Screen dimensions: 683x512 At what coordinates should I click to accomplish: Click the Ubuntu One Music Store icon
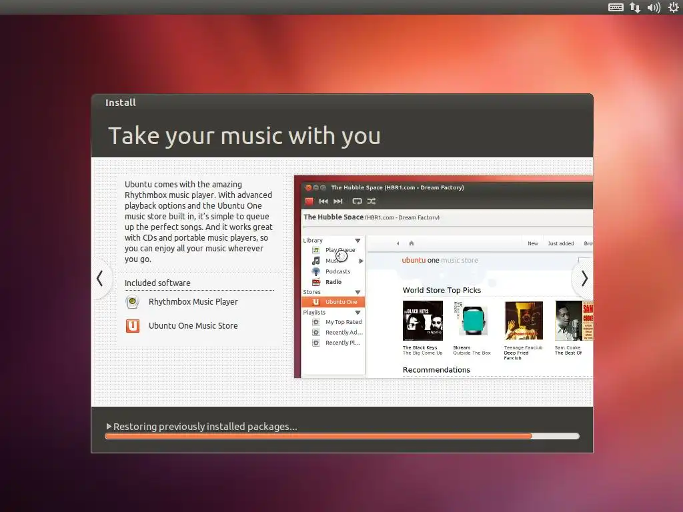tap(133, 325)
